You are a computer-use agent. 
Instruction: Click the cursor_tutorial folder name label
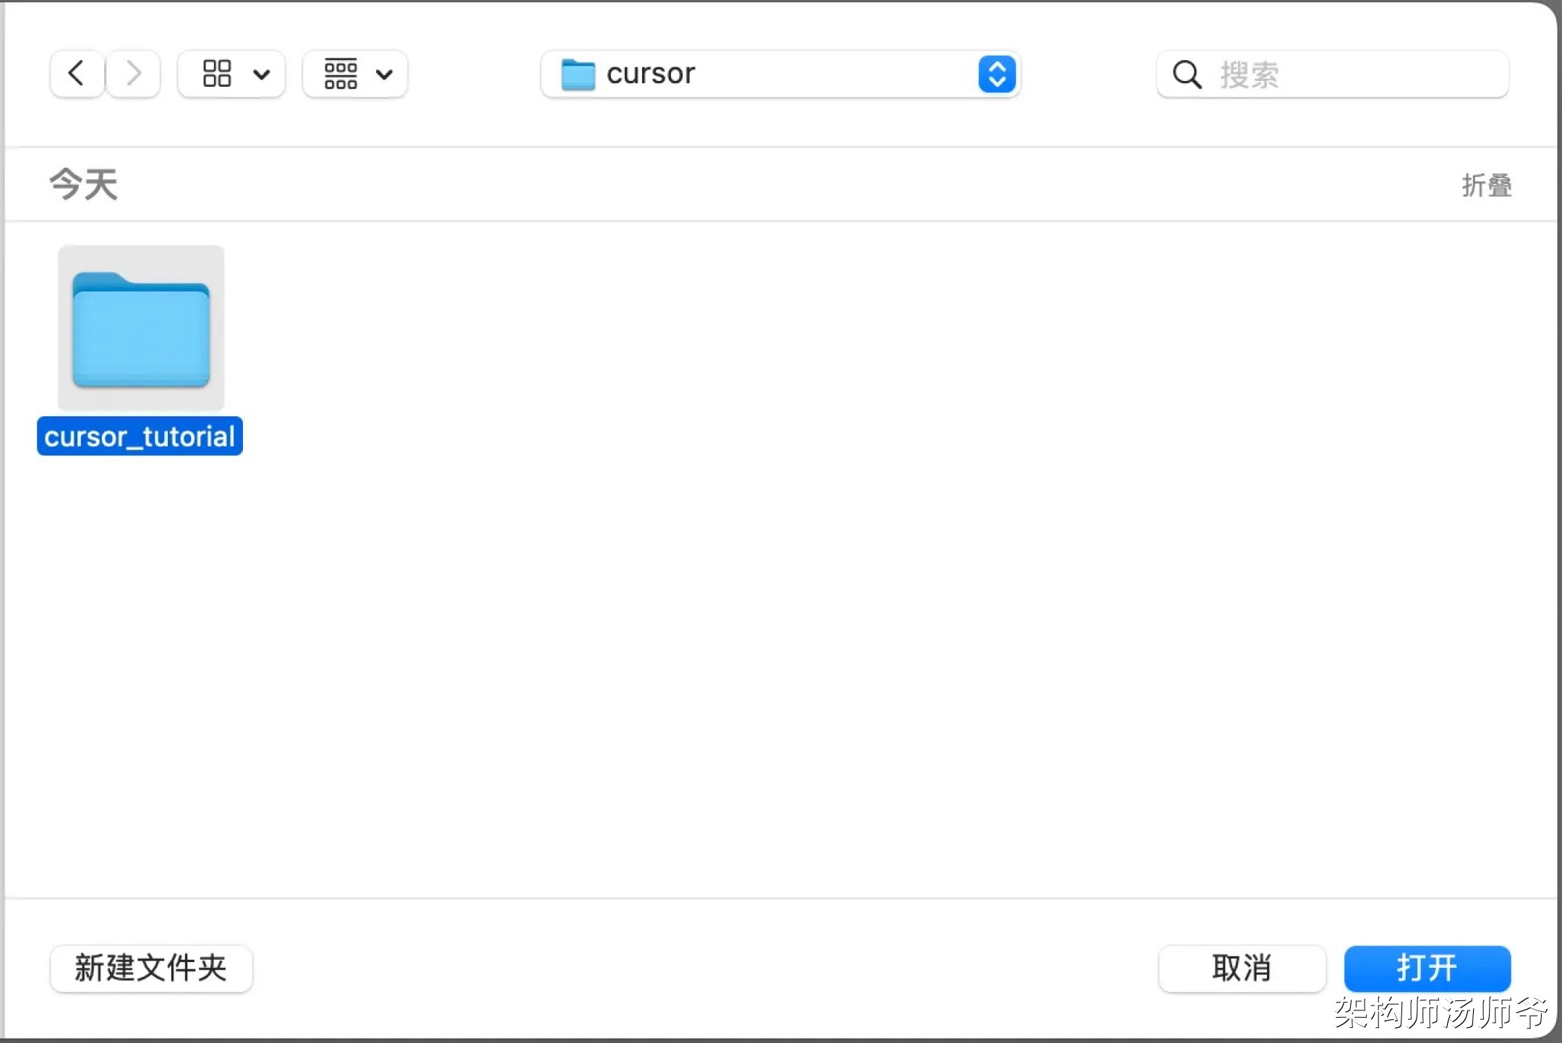click(140, 437)
